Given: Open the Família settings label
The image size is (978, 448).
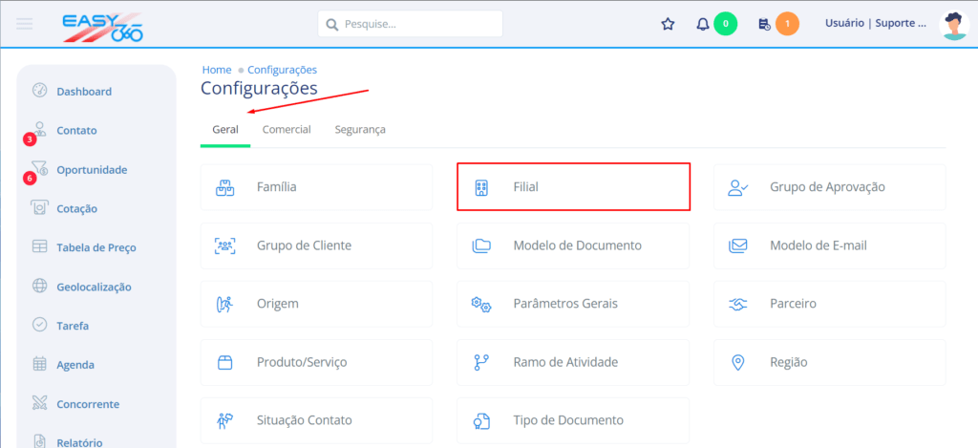Looking at the screenshot, I should (x=276, y=186).
